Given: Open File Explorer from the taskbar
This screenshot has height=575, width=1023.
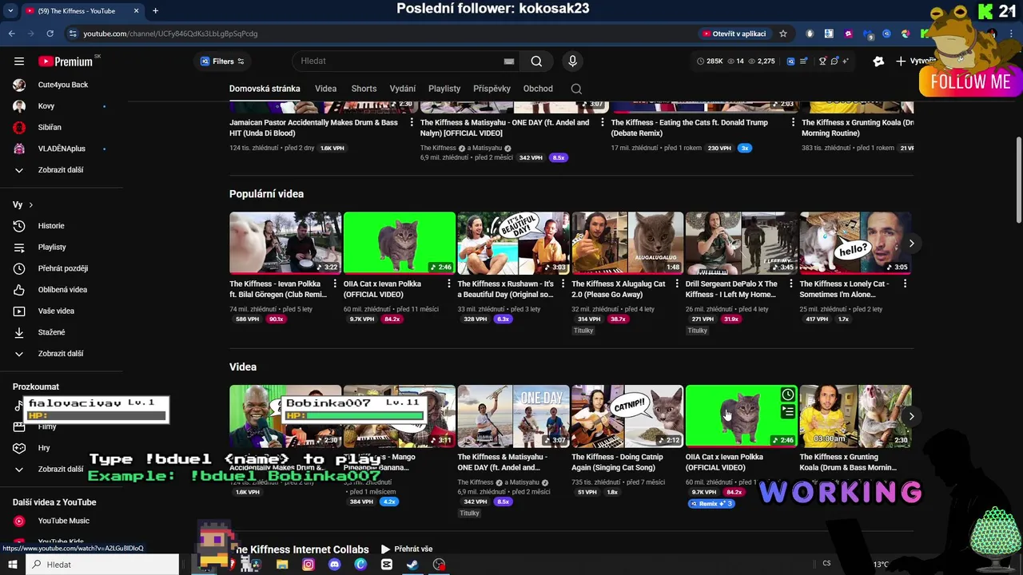Looking at the screenshot, I should point(282,565).
